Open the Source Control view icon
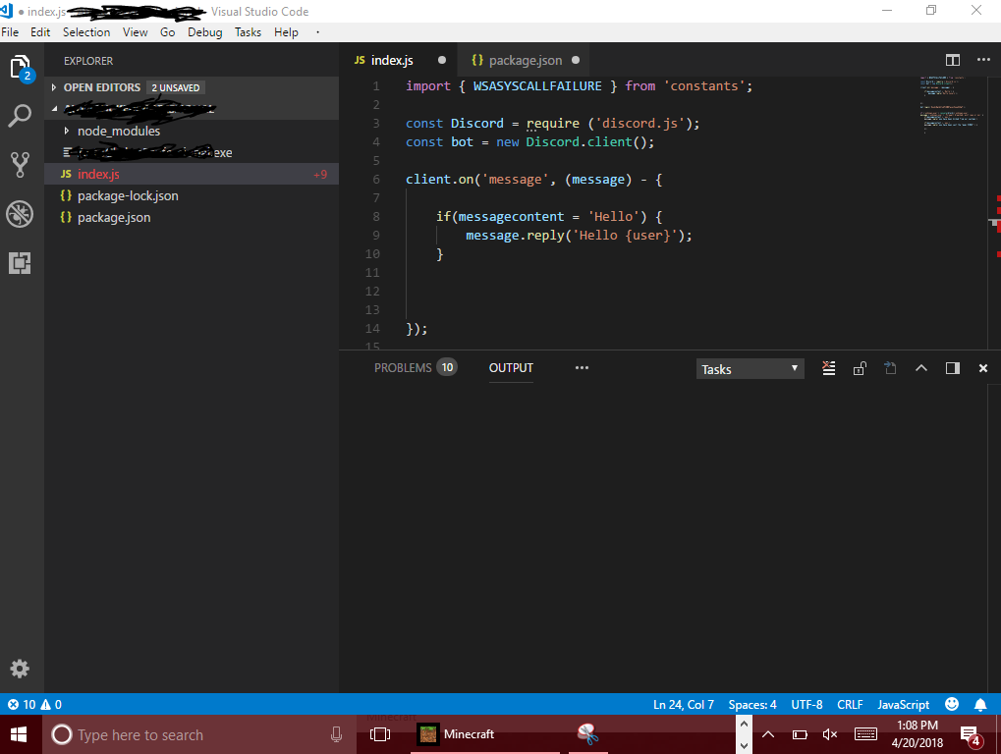The width and height of the screenshot is (1001, 754). [x=20, y=165]
